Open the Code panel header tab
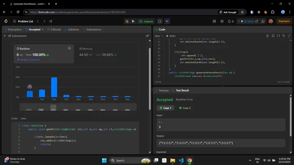Screen dimensions: 294x165 click(160, 30)
